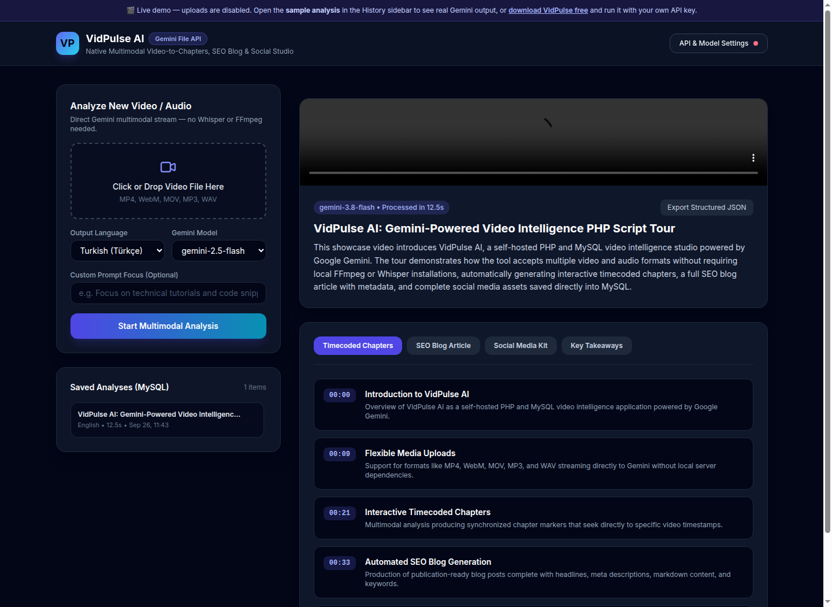Viewport: 832px width, 607px height.
Task: Switch to the SEO Blog Article tab
Action: tap(443, 346)
